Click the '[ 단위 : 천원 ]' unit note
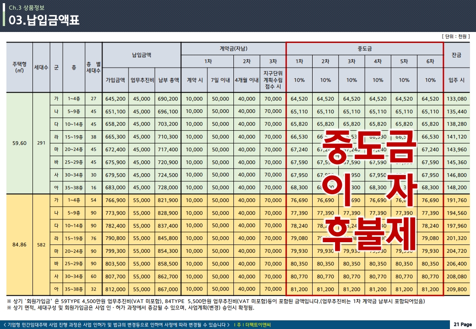 point(455,37)
